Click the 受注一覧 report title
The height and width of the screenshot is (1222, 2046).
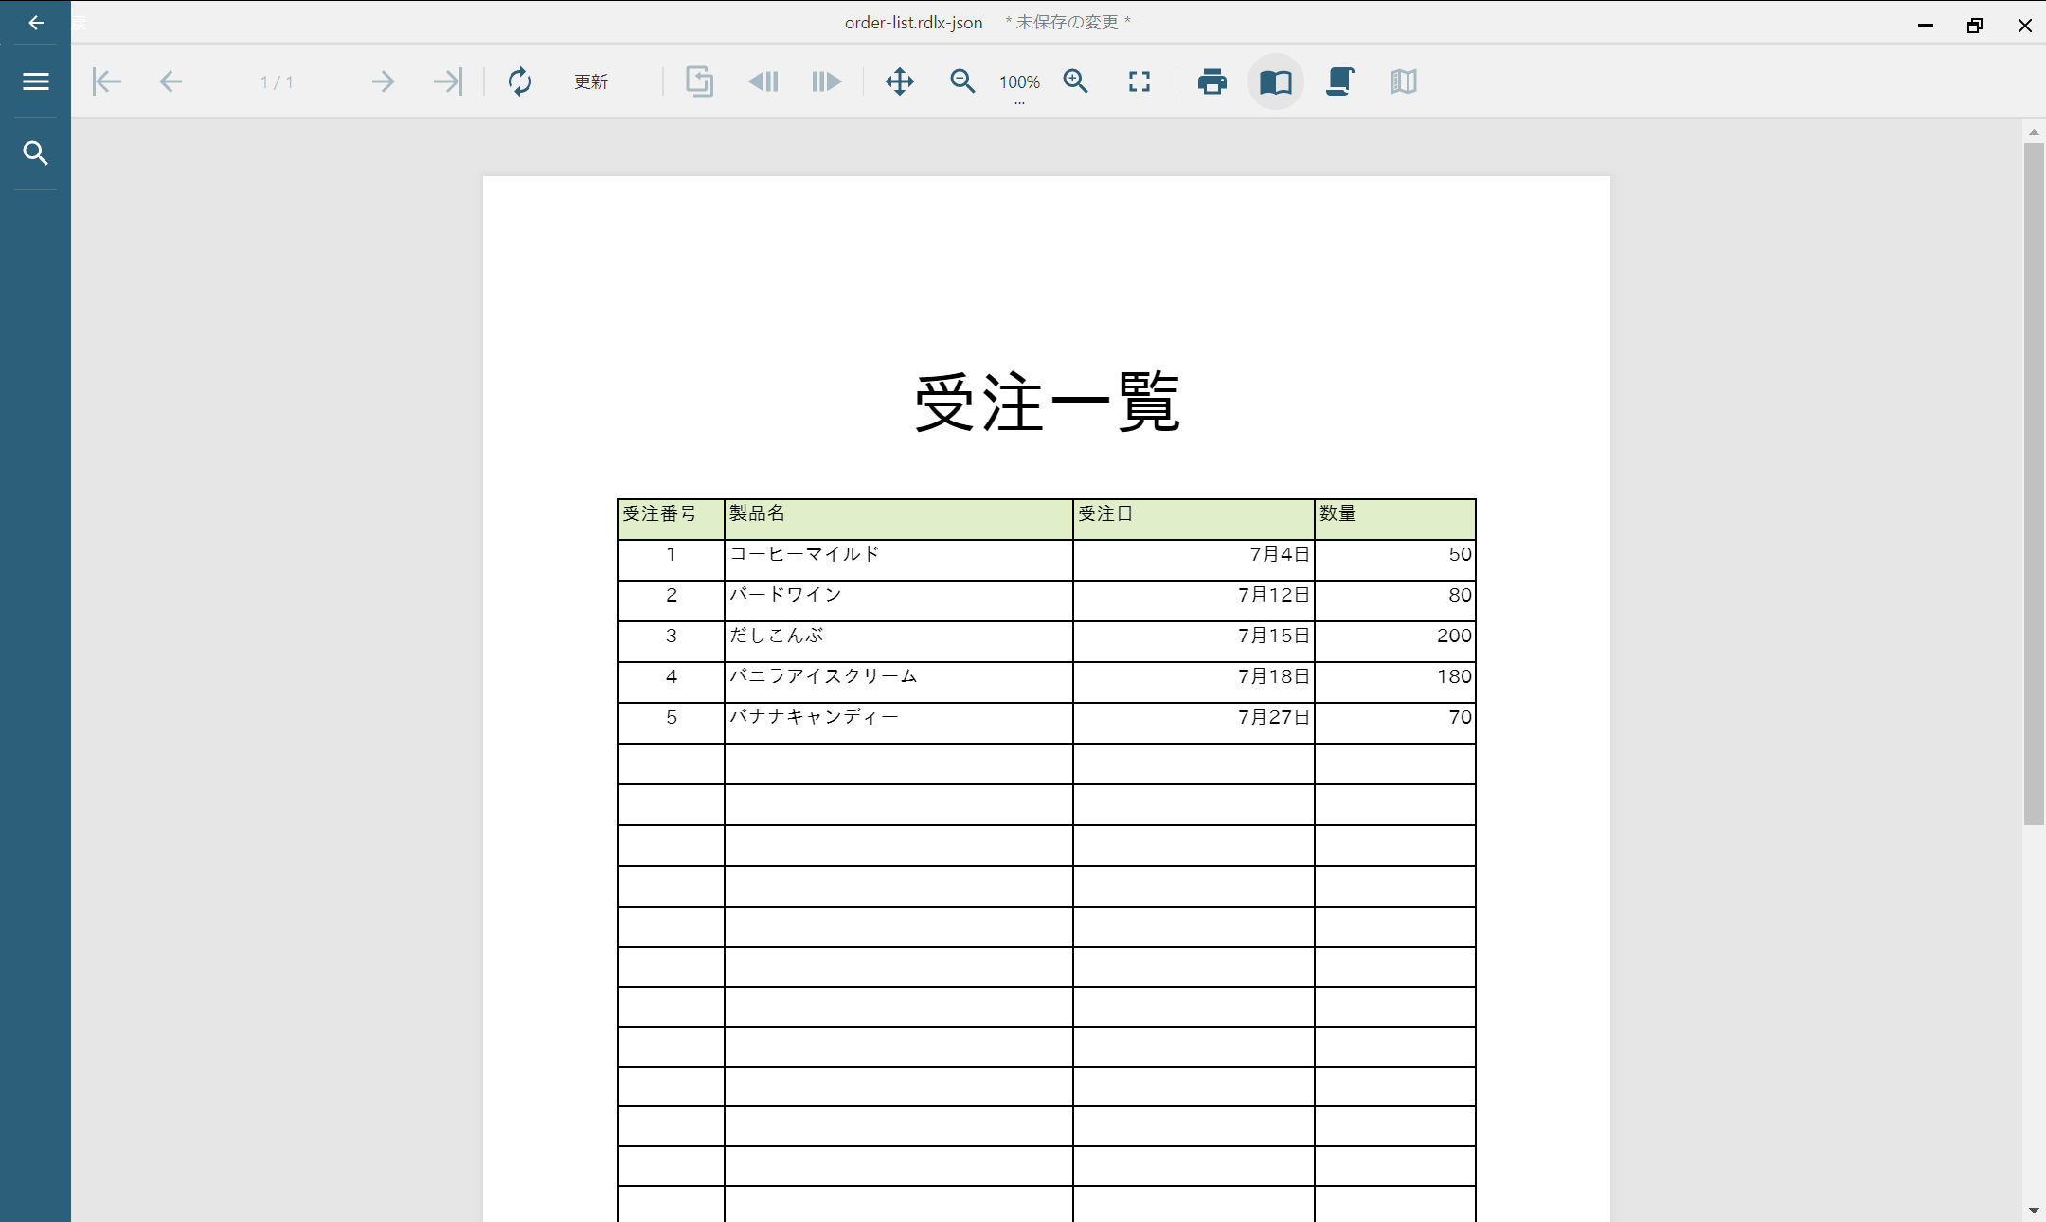tap(1047, 403)
